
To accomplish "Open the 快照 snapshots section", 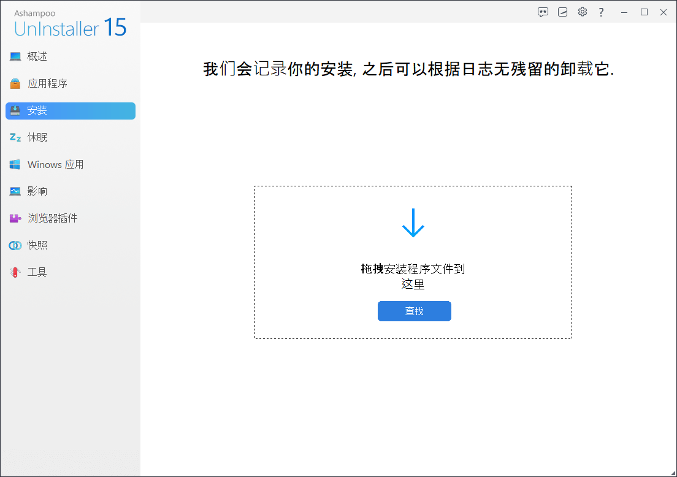I will pos(71,245).
